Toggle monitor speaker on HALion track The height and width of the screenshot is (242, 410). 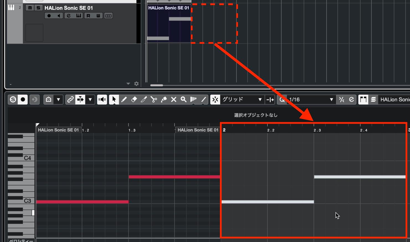[x=59, y=16]
